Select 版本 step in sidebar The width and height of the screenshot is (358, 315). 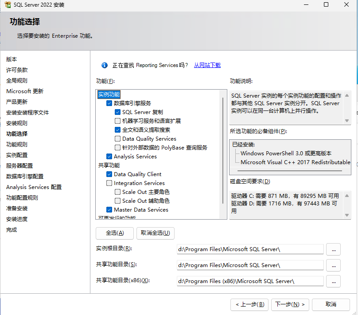pyautogui.click(x=12, y=59)
